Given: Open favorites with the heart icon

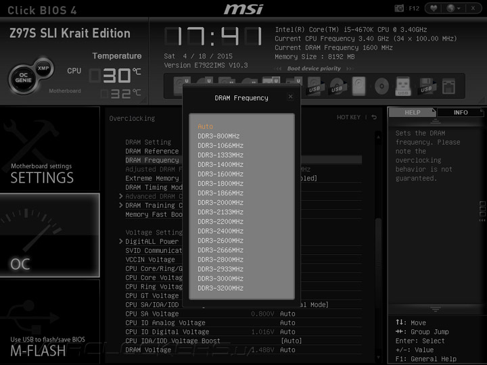Looking at the screenshot, I should [x=434, y=8].
